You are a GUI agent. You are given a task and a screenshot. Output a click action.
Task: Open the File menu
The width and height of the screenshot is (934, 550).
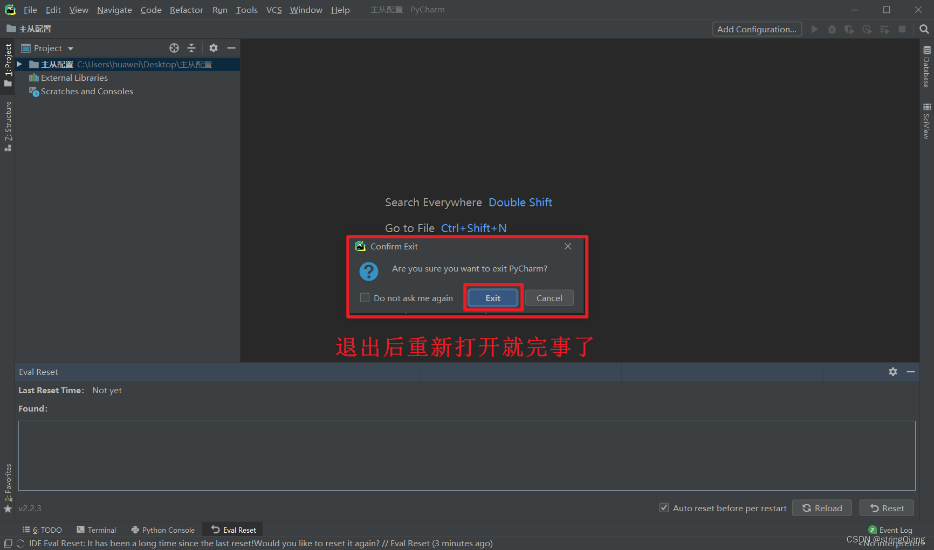30,10
